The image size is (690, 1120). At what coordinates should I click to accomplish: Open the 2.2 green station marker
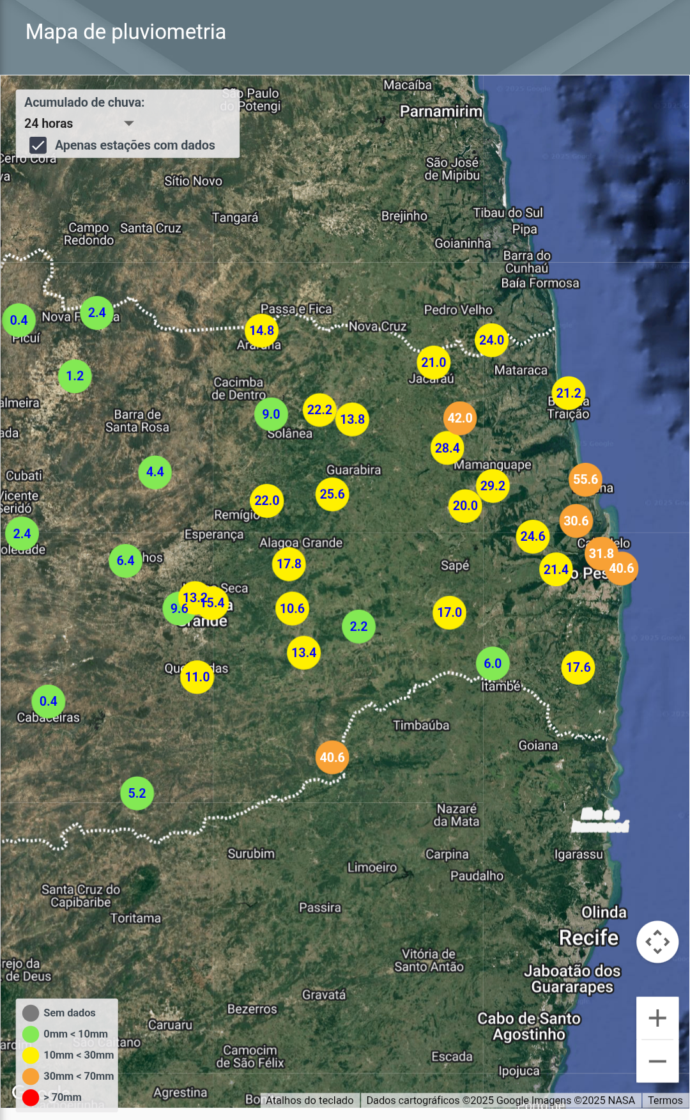coord(358,626)
